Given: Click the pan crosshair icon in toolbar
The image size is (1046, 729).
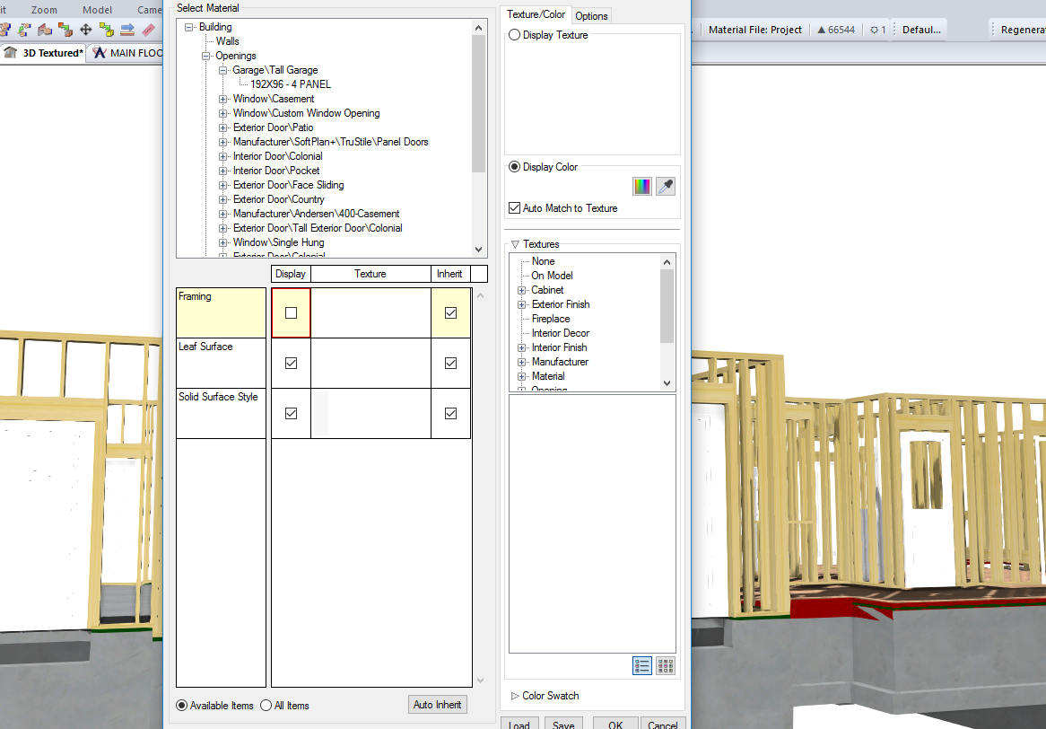Looking at the screenshot, I should (86, 29).
